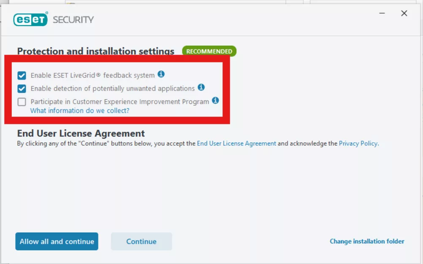The height and width of the screenshot is (264, 423).
Task: Click the info icon next to LiveGrid feedback system
Action: (161, 74)
